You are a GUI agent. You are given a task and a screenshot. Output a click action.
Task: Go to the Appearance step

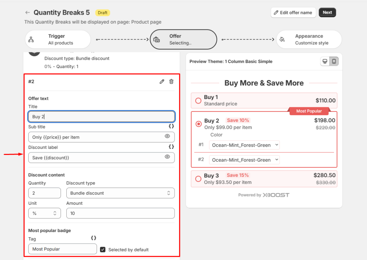coord(309,39)
